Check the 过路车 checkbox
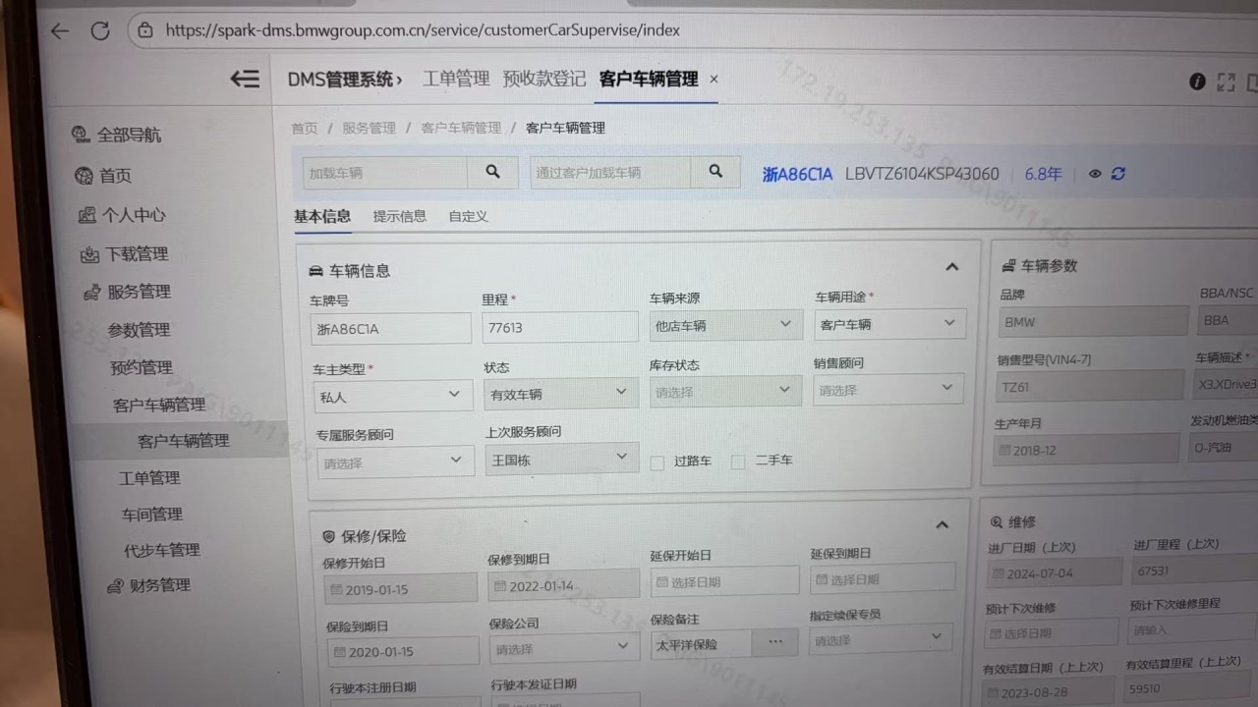 658,462
